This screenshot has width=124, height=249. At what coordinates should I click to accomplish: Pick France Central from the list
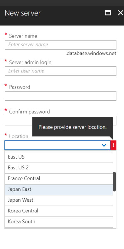pyautogui.click(x=59, y=179)
